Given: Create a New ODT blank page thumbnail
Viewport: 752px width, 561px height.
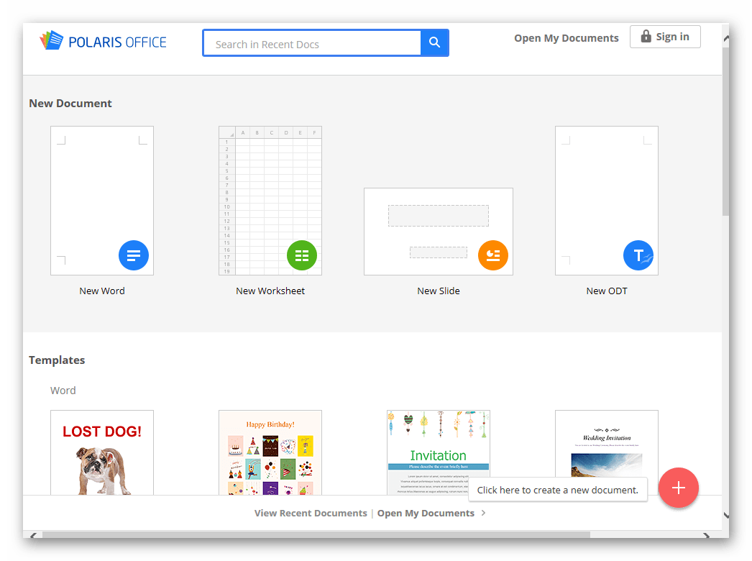Looking at the screenshot, I should click(x=607, y=201).
